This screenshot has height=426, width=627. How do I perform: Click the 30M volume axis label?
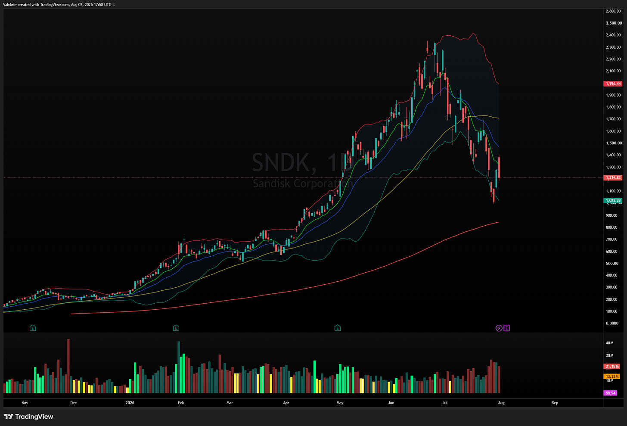pos(610,356)
